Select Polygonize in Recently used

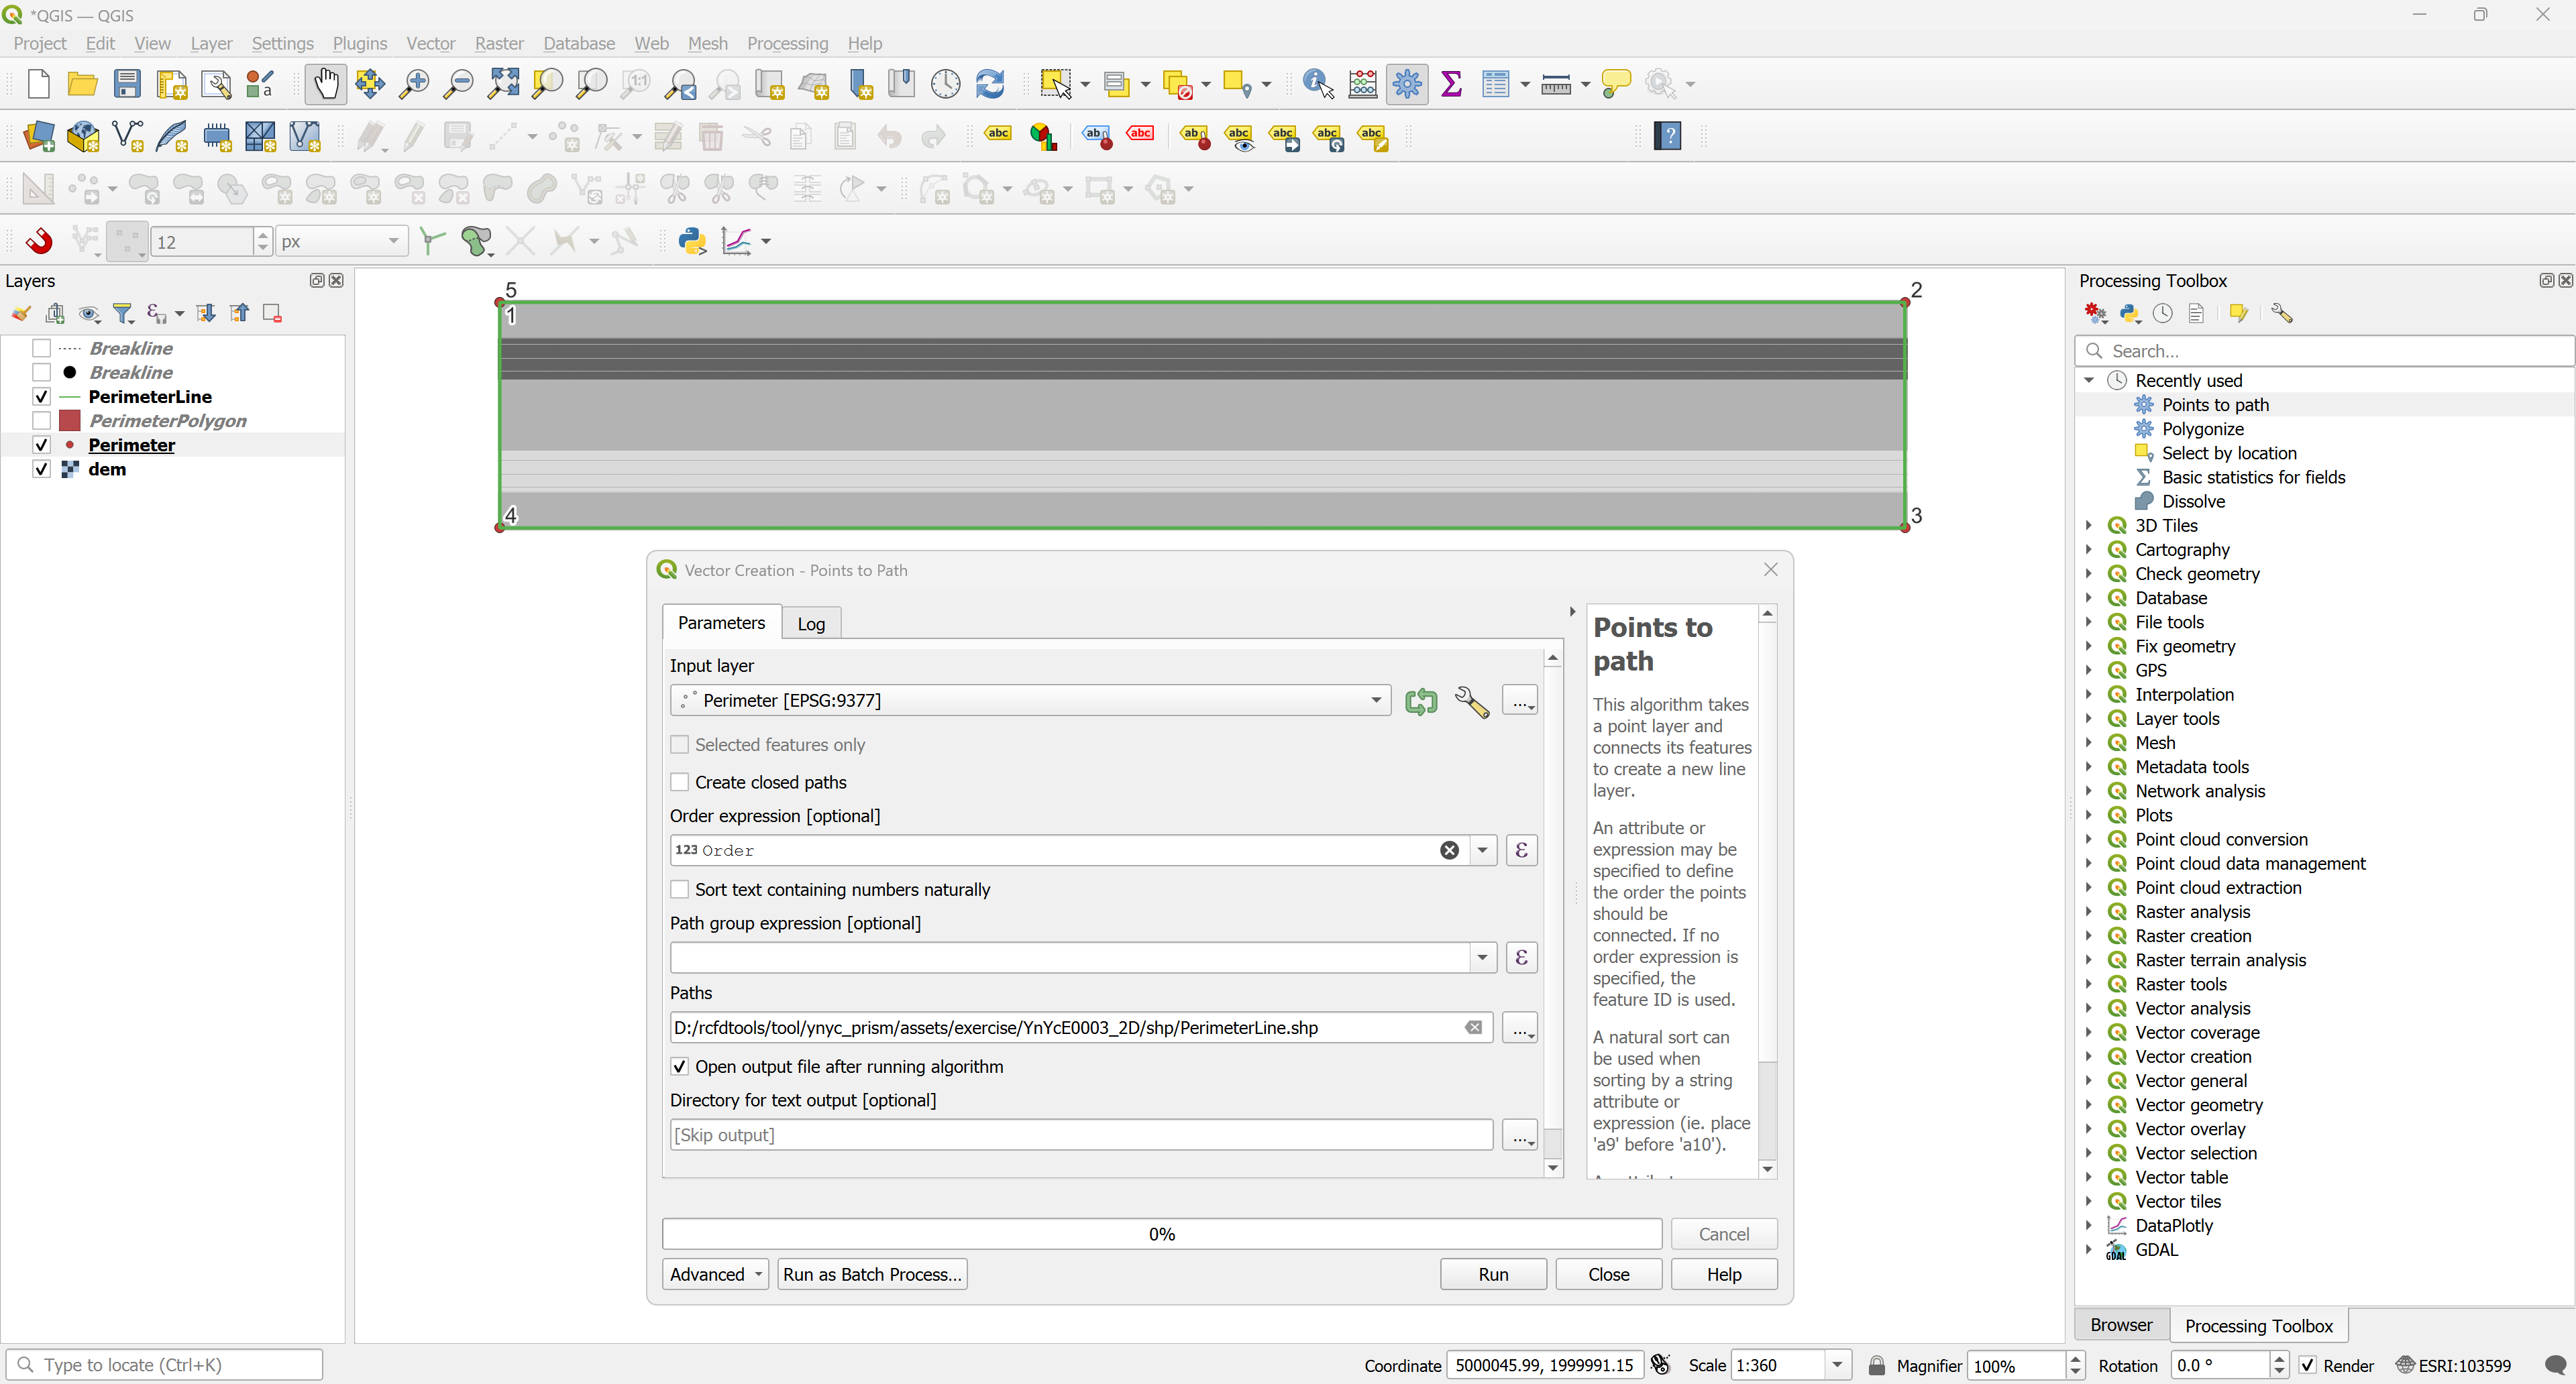coord(2202,428)
